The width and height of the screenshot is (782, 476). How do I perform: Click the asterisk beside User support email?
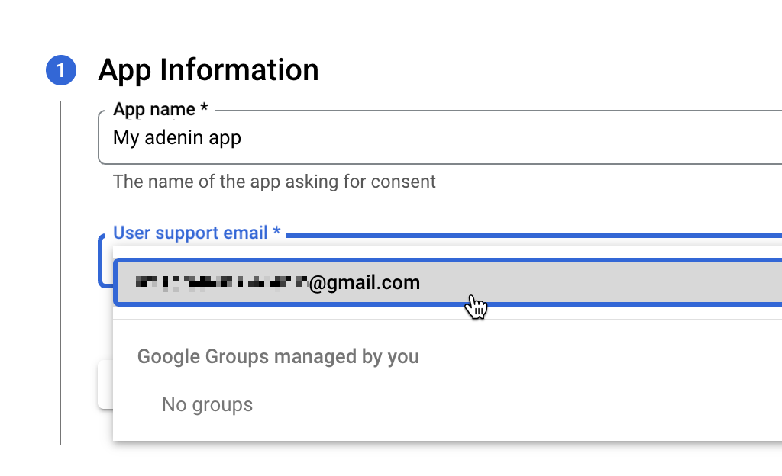276,233
